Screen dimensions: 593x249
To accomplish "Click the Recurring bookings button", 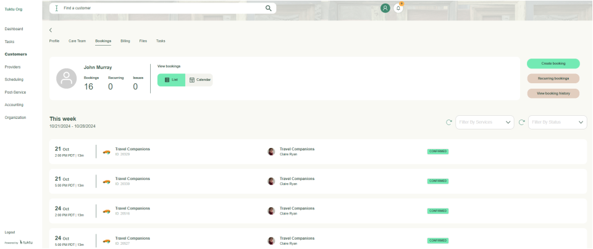I will coord(553,78).
